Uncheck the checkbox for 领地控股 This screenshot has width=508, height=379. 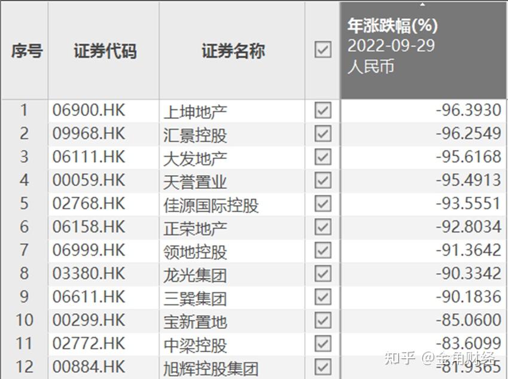323,250
